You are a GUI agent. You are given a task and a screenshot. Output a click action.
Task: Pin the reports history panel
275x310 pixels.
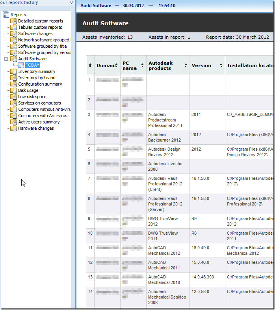[71, 2]
